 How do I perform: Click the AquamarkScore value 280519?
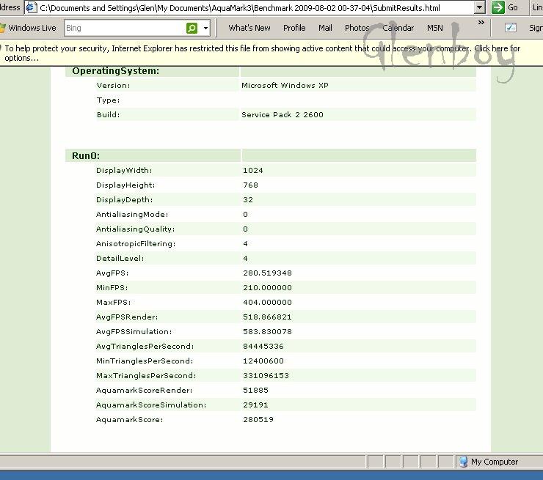tap(258, 420)
